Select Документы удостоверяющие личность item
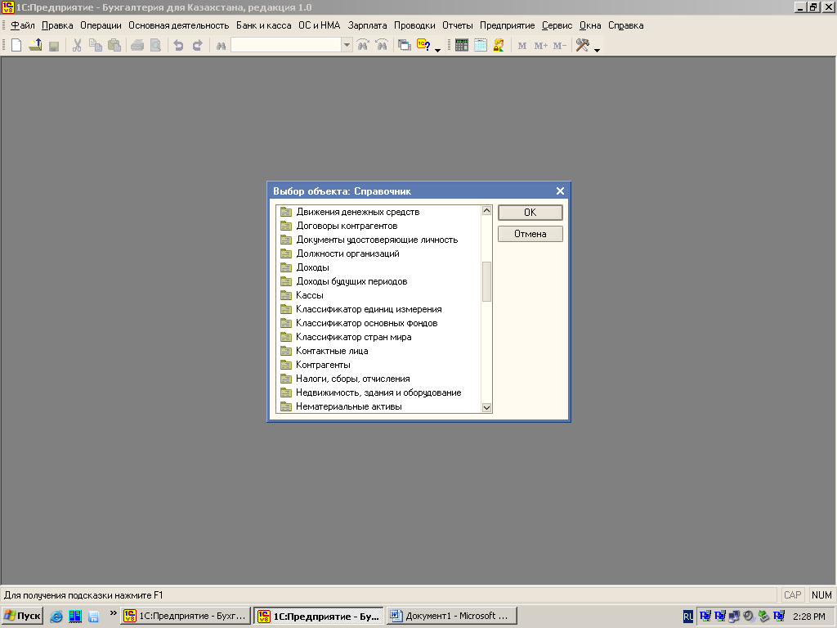Image resolution: width=837 pixels, height=628 pixels. click(377, 240)
